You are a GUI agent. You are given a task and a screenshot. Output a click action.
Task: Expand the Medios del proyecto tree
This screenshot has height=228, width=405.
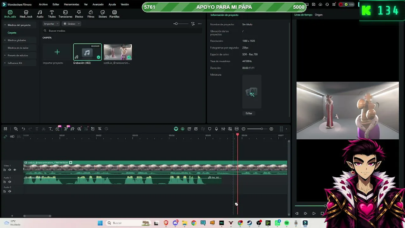coord(5,25)
